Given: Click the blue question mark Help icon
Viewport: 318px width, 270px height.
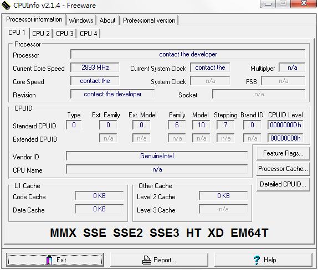Looking at the screenshot, I should (257, 260).
